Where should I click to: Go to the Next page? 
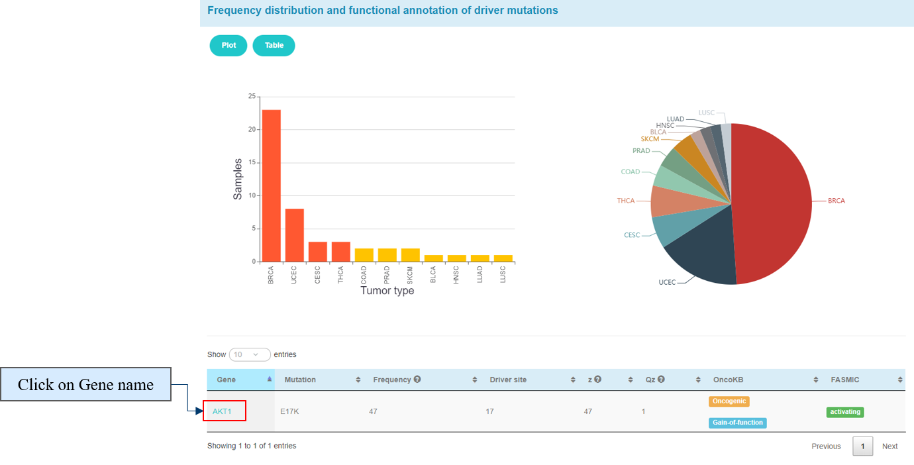click(889, 446)
